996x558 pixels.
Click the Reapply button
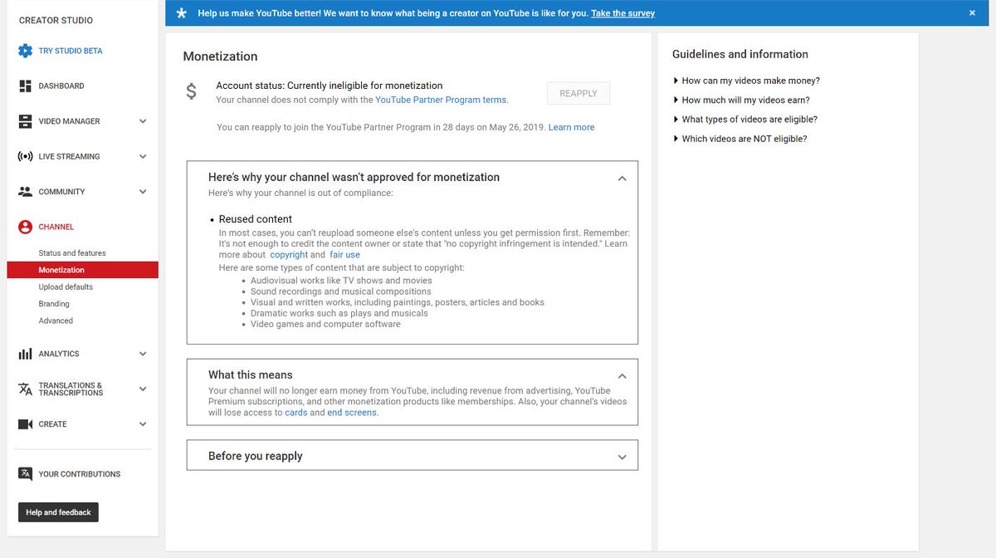point(579,93)
